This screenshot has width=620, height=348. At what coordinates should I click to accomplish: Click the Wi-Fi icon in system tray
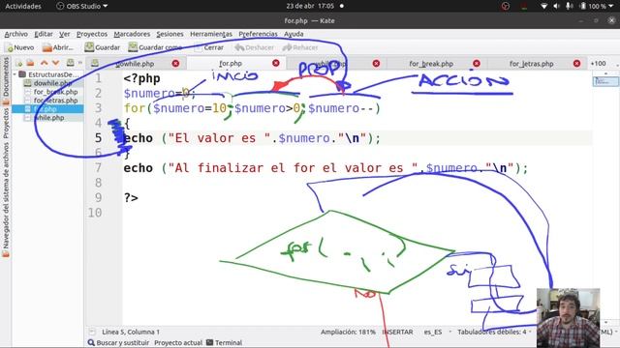point(544,6)
